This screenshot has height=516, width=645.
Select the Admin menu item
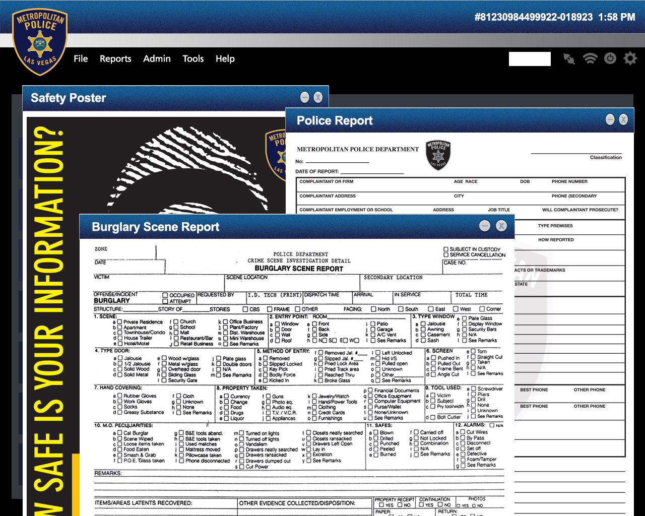pyautogui.click(x=157, y=59)
